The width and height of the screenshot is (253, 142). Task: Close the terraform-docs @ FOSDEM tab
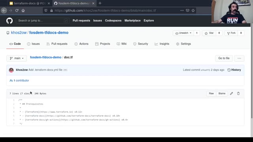(x=49, y=3)
